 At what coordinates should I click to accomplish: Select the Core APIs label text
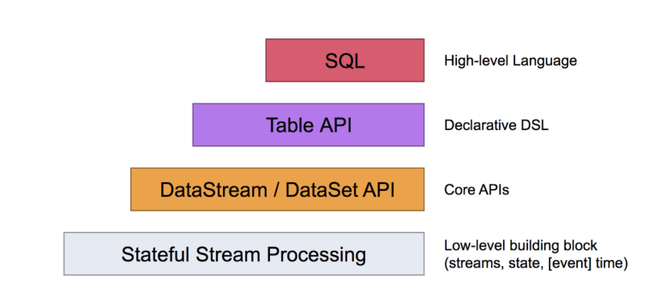click(476, 190)
